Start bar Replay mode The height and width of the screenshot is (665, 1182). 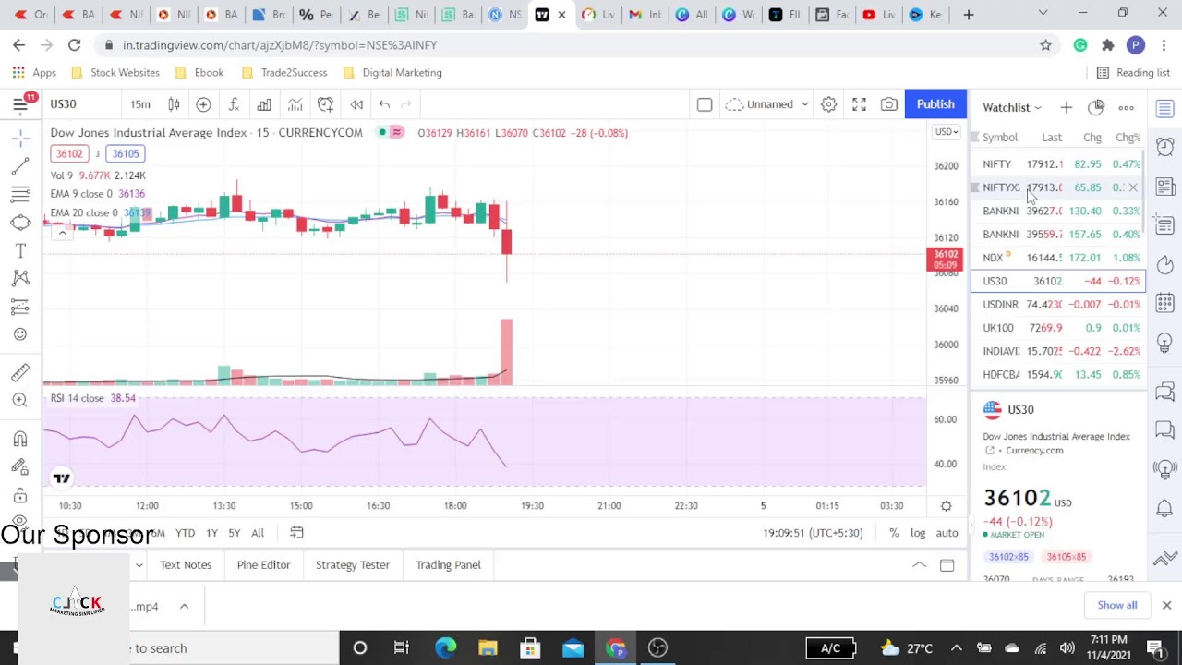pyautogui.click(x=356, y=104)
